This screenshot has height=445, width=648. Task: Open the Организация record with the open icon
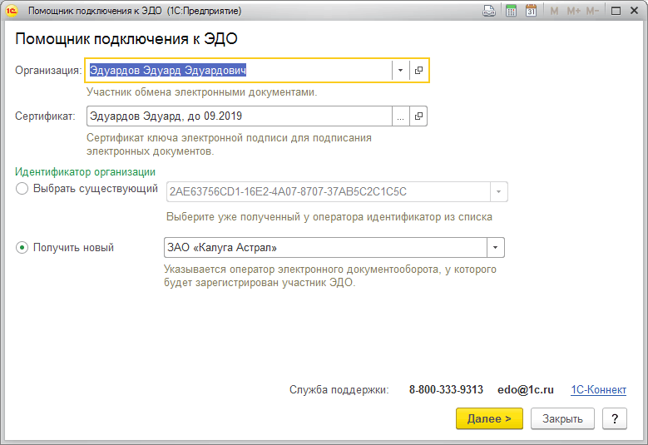[x=418, y=70]
